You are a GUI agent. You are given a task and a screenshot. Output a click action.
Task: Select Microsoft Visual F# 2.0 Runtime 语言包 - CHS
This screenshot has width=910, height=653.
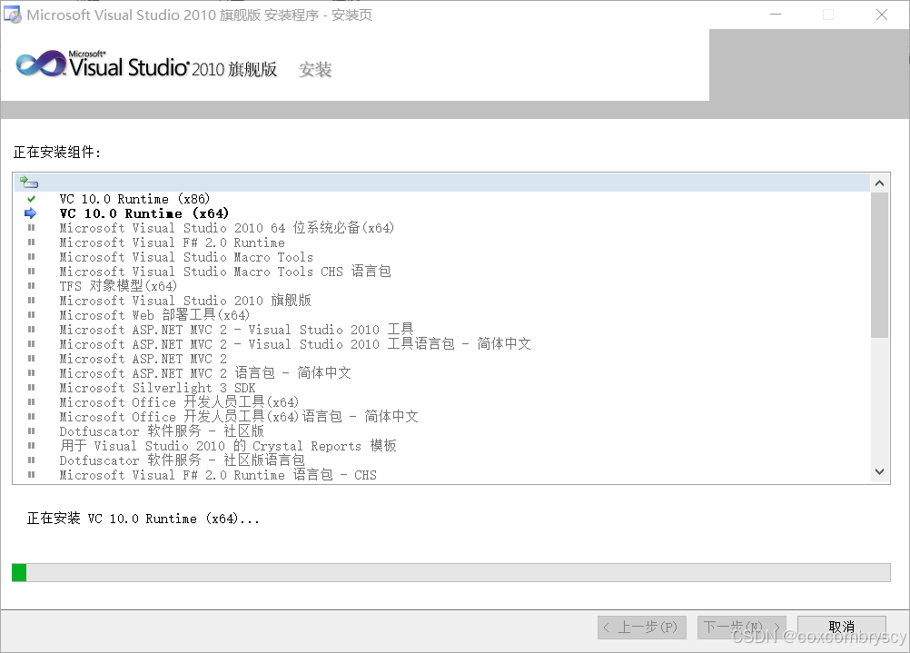218,475
